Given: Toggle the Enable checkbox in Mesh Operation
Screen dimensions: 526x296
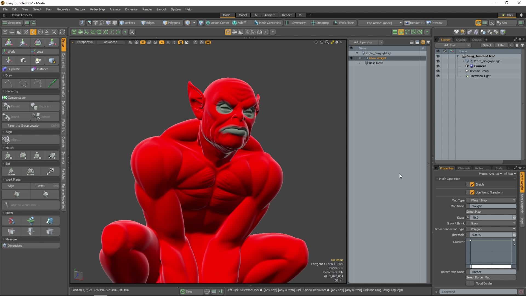Looking at the screenshot, I should (473, 184).
